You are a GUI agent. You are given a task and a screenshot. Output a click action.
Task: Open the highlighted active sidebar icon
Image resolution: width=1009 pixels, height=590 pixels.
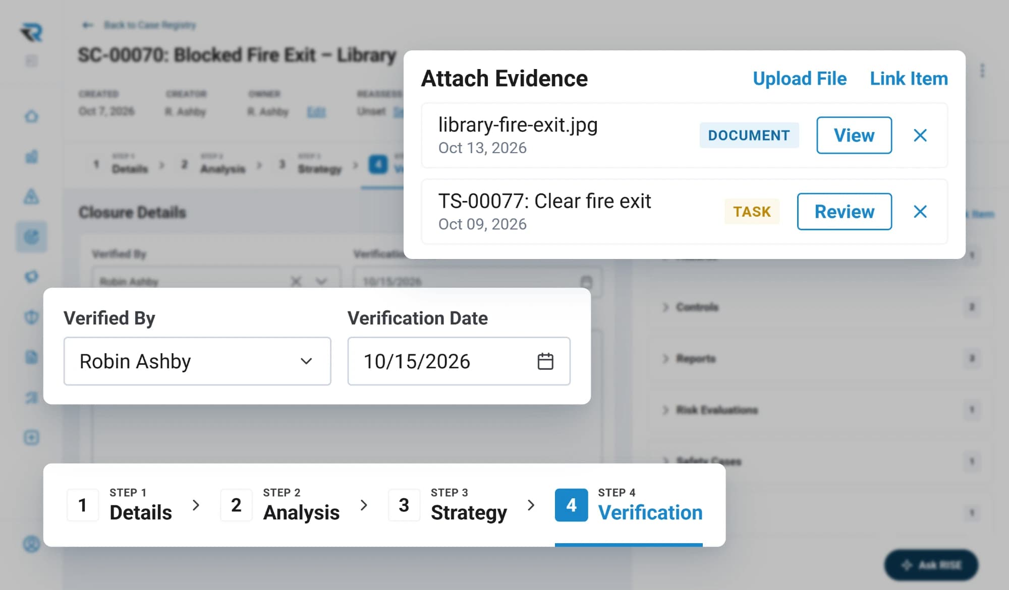click(31, 236)
